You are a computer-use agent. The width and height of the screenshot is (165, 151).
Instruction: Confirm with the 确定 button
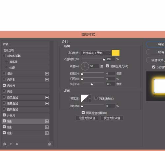(155, 44)
